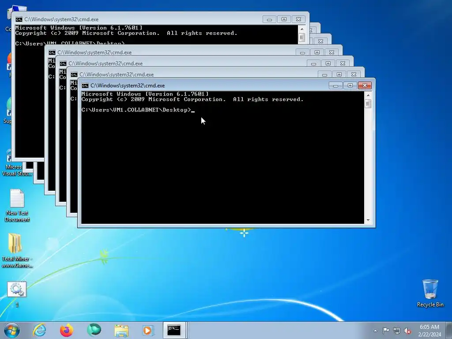Click scrollbar thumb in frontmost cmd window
This screenshot has height=339, width=452.
click(x=368, y=104)
